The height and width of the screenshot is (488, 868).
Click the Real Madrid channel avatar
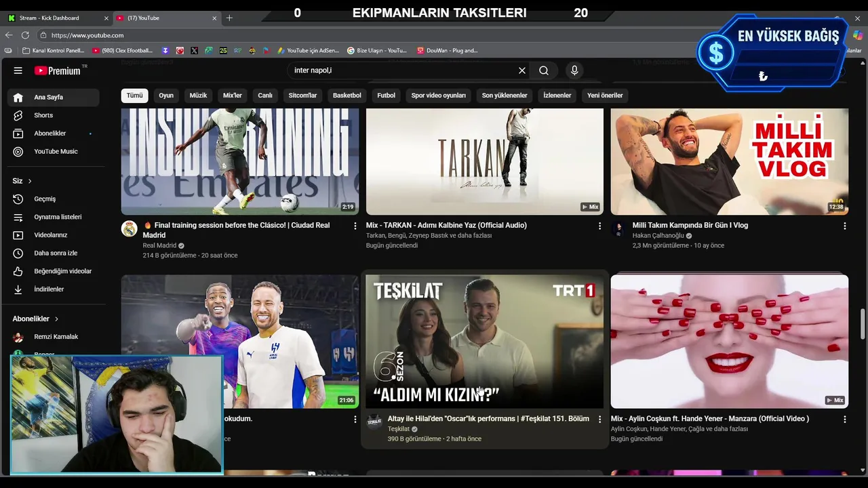(x=129, y=229)
